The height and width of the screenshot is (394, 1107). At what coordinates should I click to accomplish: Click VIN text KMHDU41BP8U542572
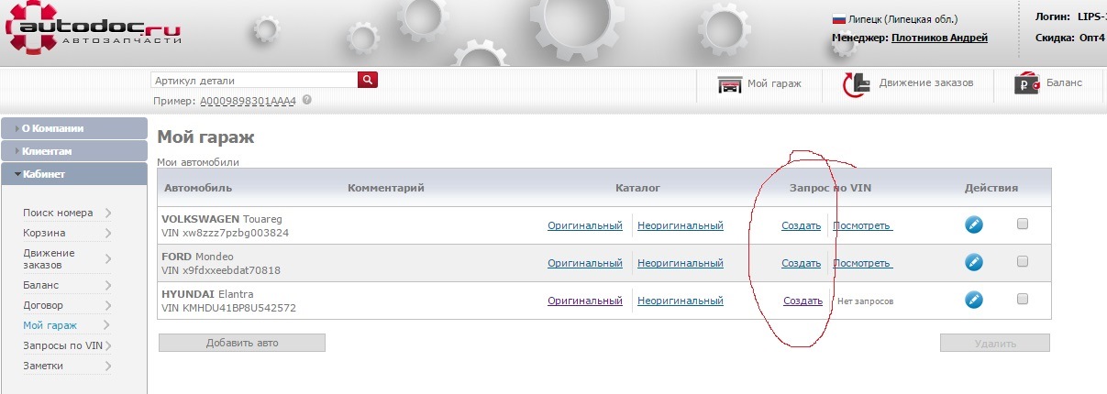tap(229, 308)
